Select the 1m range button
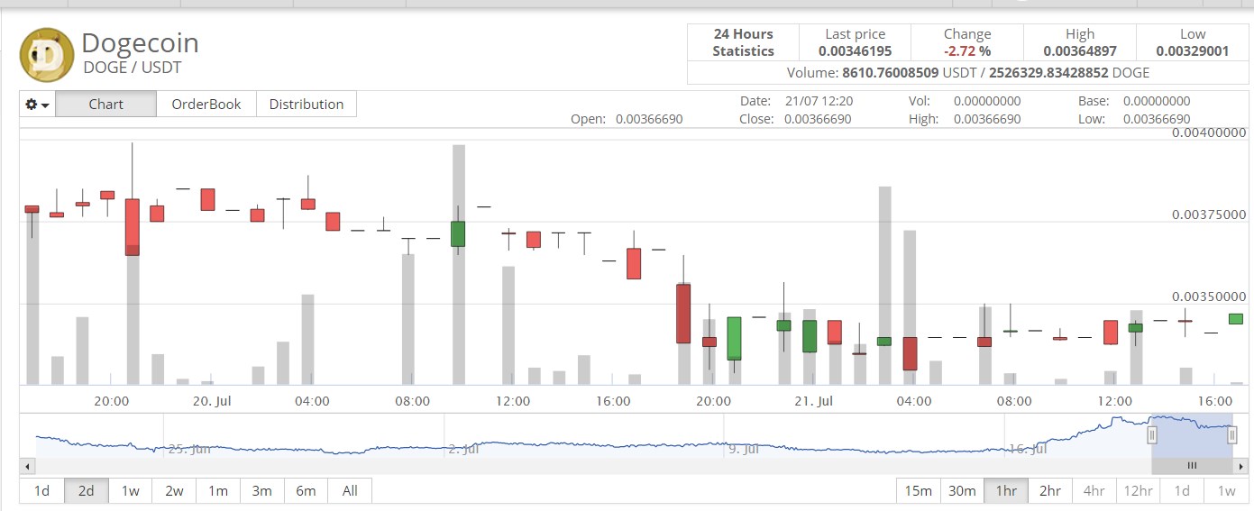Viewport: 1254px width, 511px height. [x=218, y=491]
